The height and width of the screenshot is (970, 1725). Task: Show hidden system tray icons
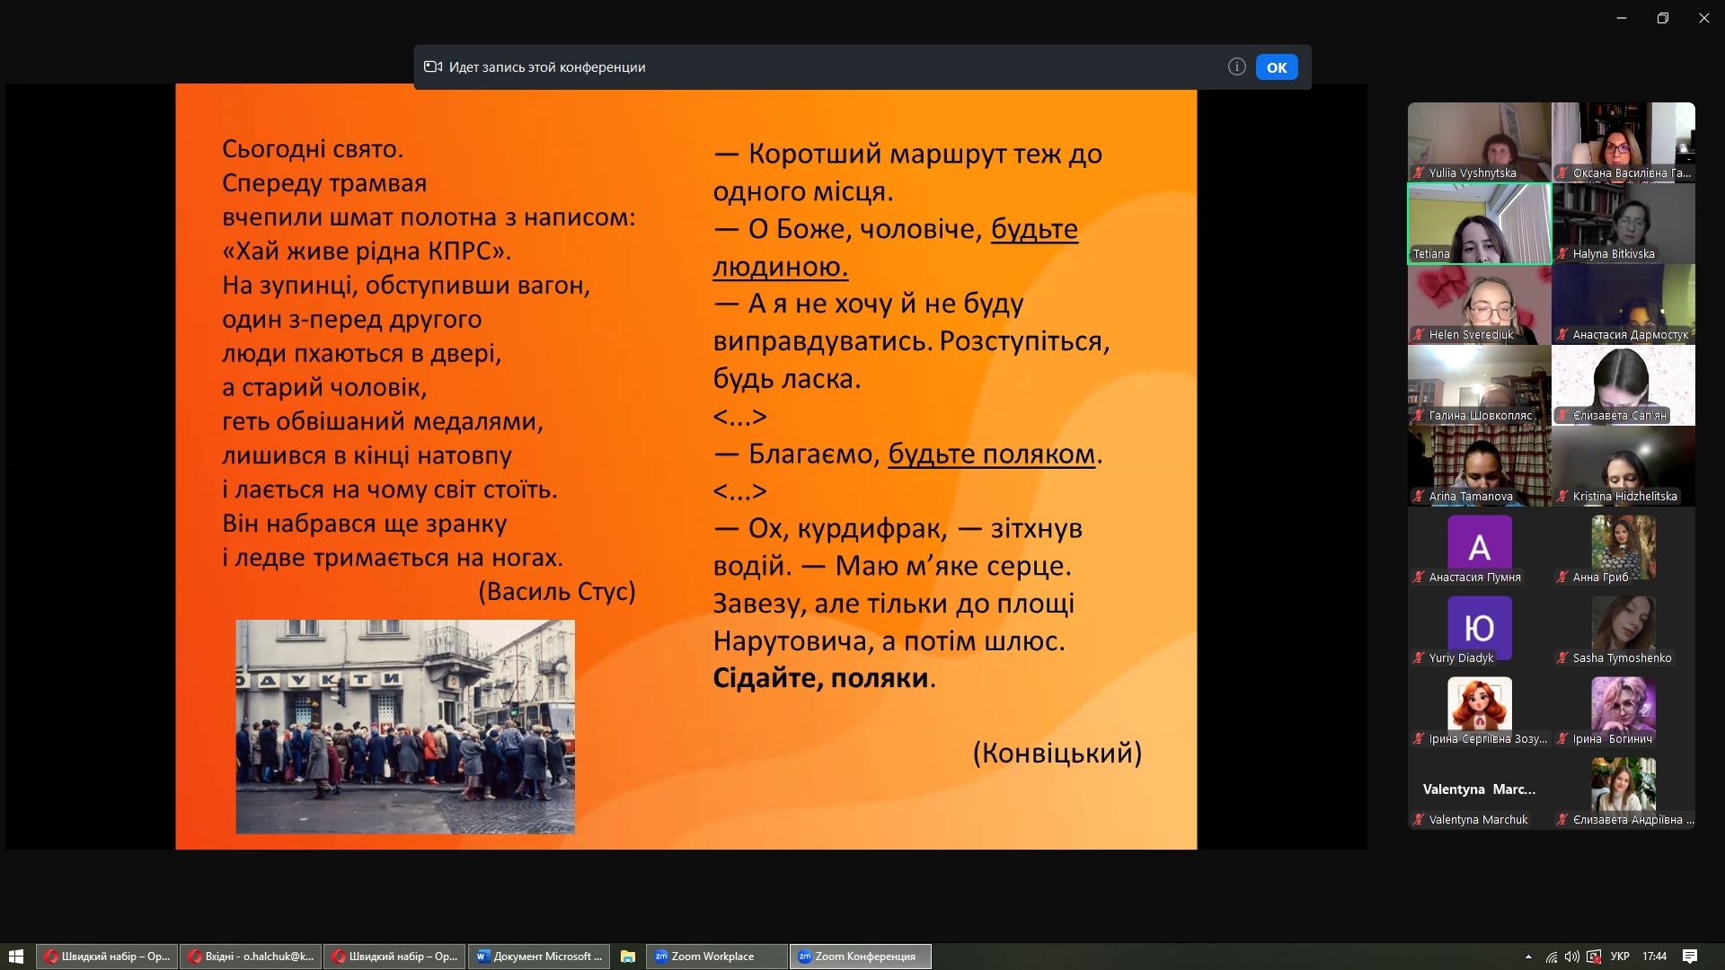[x=1528, y=957]
